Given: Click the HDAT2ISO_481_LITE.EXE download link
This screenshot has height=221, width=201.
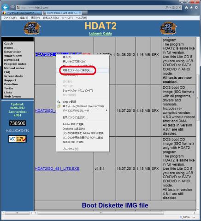Looking at the screenshot, I should click(x=57, y=169).
